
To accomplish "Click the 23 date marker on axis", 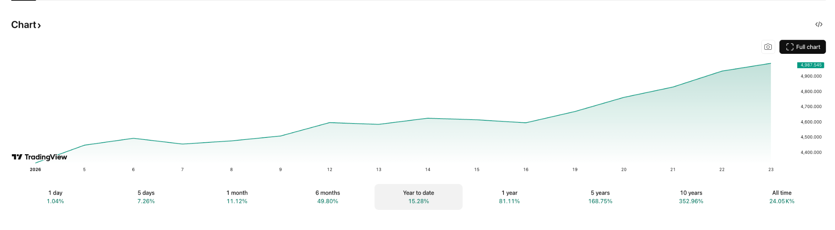I will [x=771, y=170].
